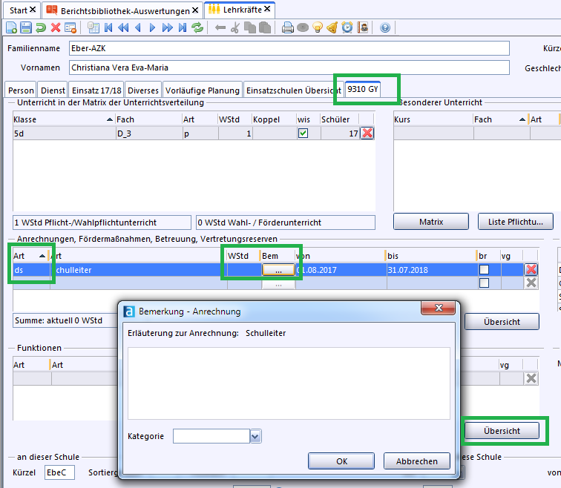This screenshot has width=561, height=488.
Task: Click the green refresh arrows icon
Action: point(197,28)
